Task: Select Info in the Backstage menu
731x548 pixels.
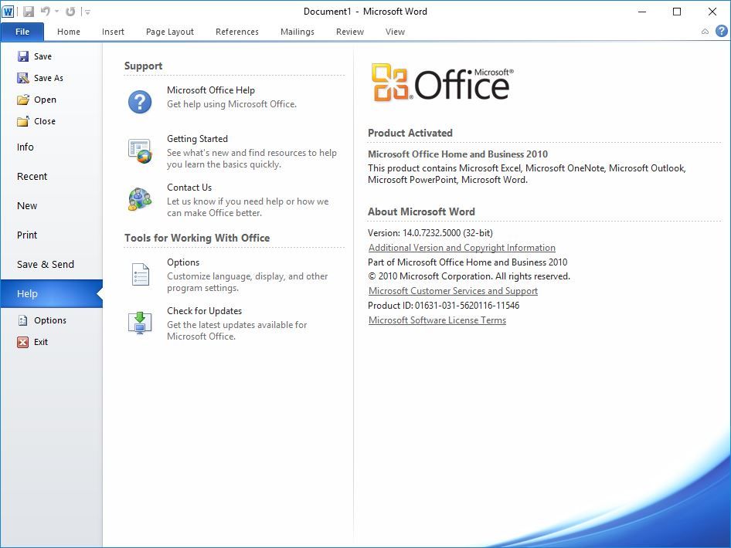Action: [x=51, y=147]
